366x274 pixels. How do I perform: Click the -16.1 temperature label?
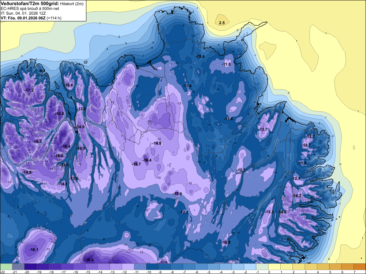[x=34, y=250]
